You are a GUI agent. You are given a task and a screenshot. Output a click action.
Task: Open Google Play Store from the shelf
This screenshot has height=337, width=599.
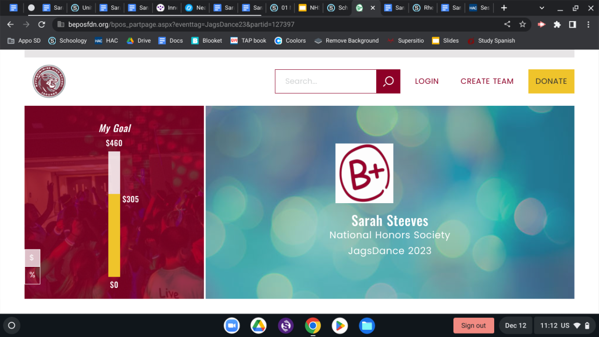pyautogui.click(x=340, y=326)
